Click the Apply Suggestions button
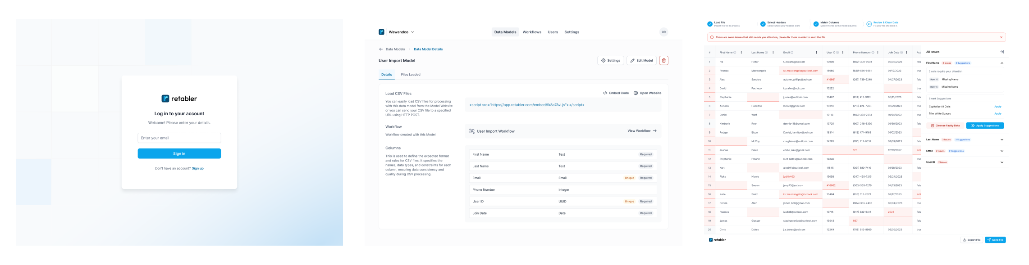This screenshot has width=1029, height=265. pyautogui.click(x=985, y=126)
